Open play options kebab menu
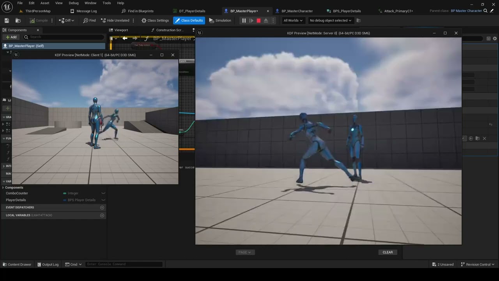 click(273, 20)
